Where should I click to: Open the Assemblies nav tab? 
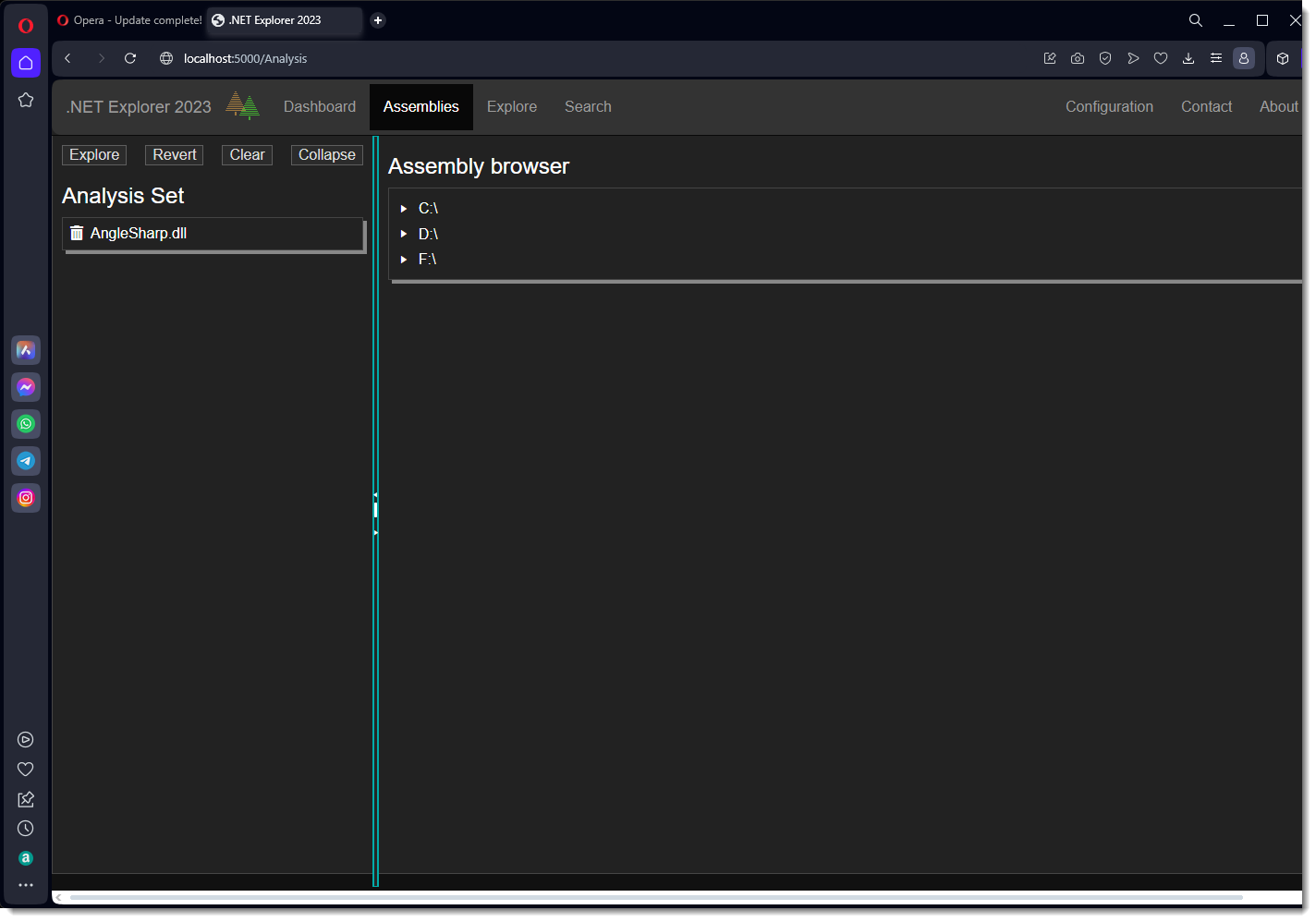421,107
